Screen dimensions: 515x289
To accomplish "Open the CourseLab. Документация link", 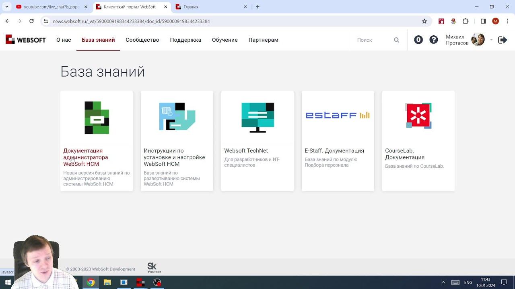I will pyautogui.click(x=405, y=154).
